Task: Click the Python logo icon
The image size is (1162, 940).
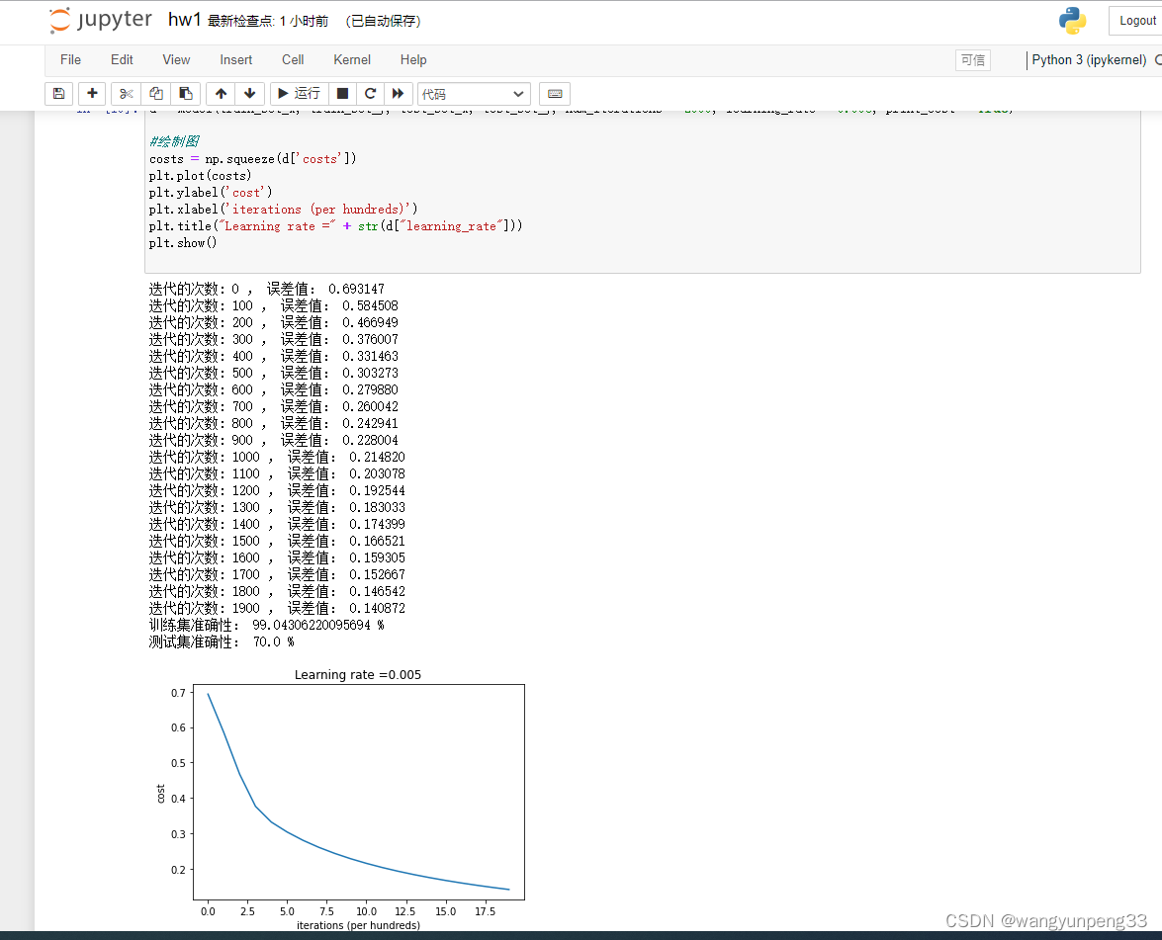Action: tap(1072, 21)
